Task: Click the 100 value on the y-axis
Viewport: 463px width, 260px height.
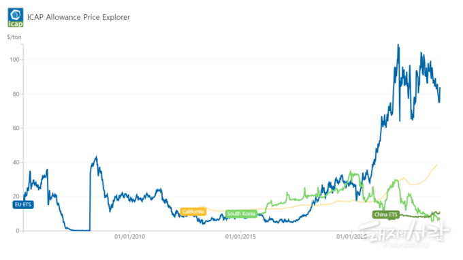Action: tap(14, 60)
